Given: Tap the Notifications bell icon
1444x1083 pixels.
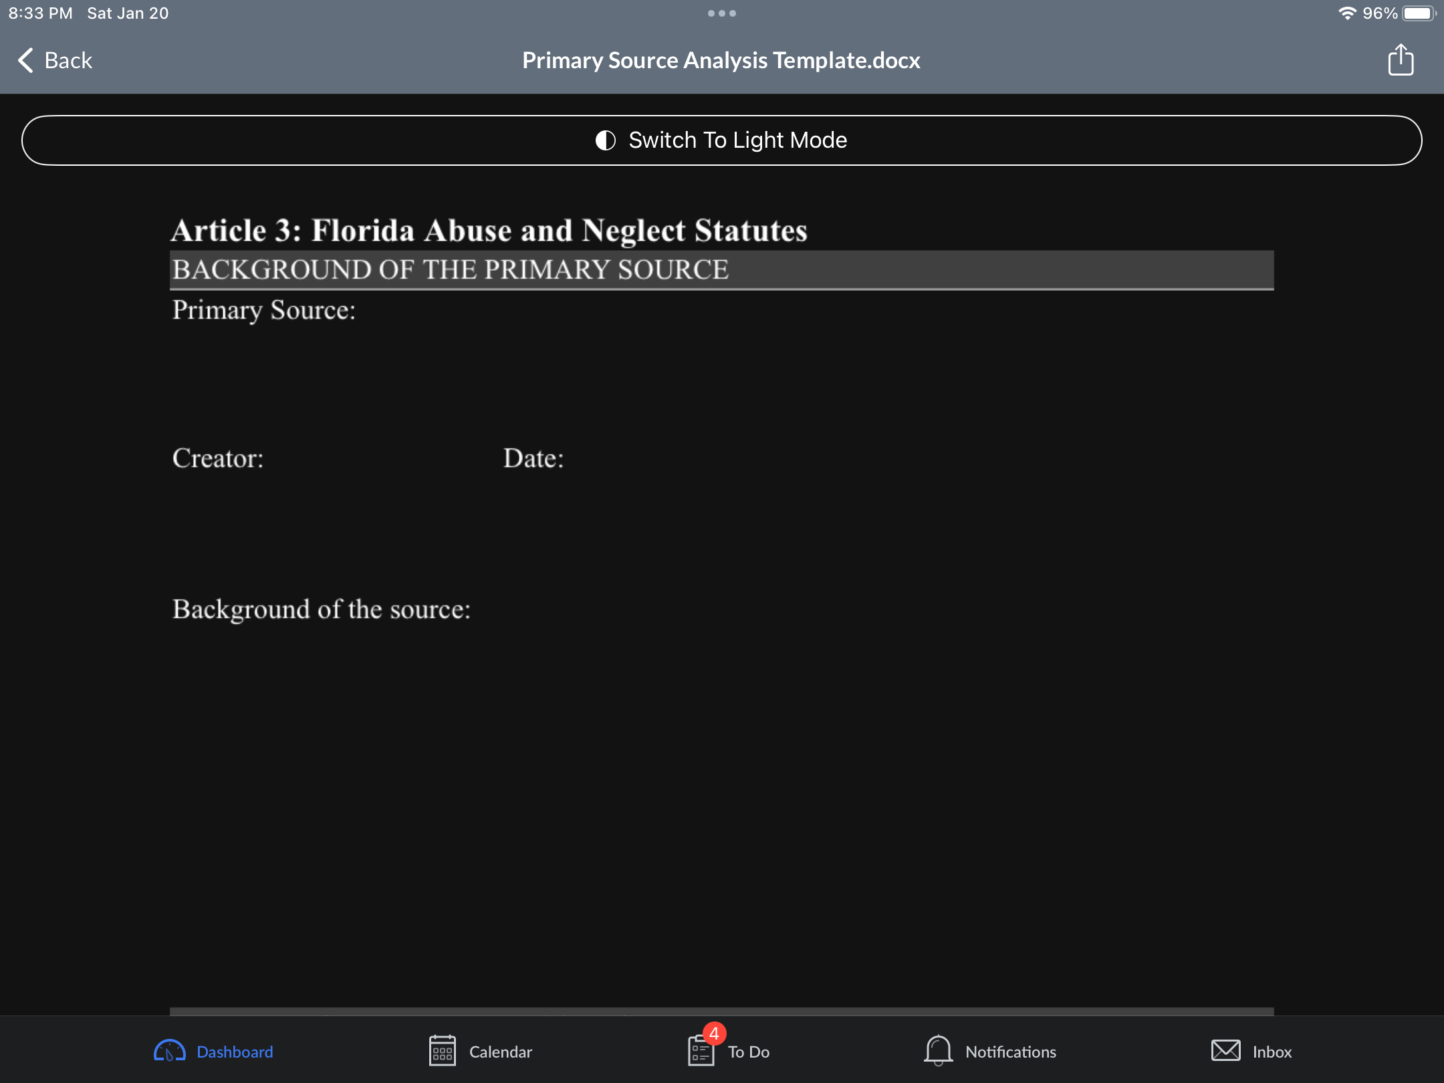Looking at the screenshot, I should pos(938,1051).
